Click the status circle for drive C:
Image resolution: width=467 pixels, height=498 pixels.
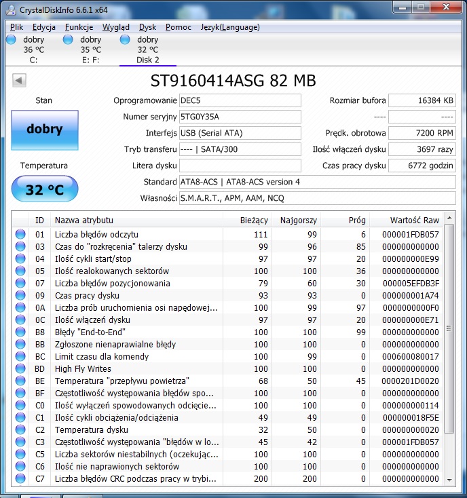click(11, 40)
